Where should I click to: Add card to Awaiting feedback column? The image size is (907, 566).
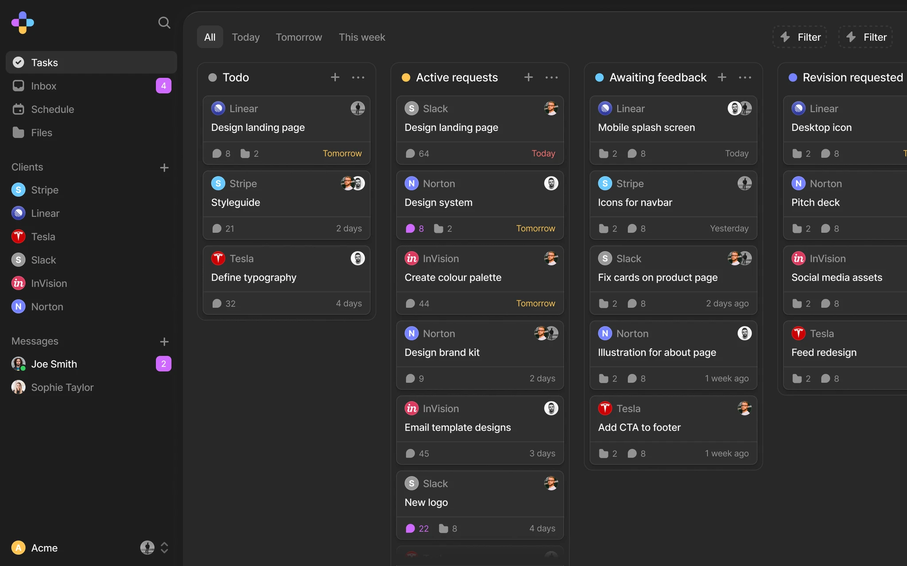pos(722,77)
